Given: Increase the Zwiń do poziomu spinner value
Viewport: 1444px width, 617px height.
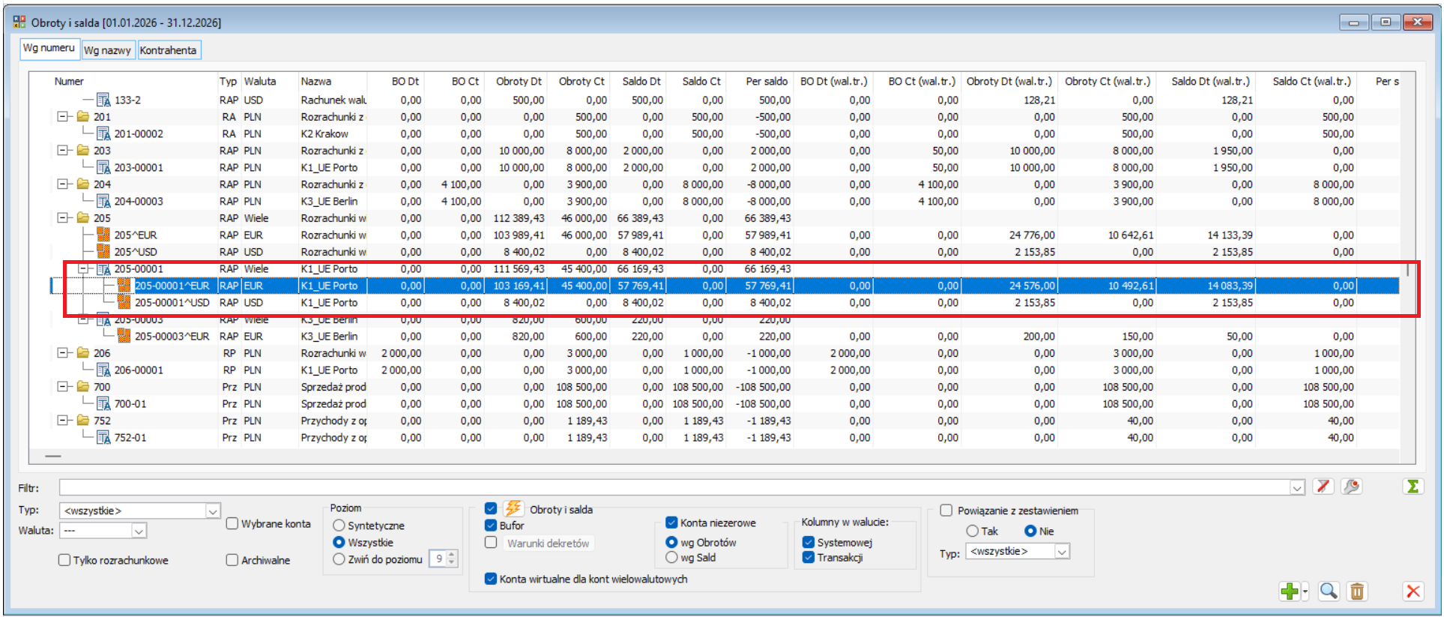Looking at the screenshot, I should [x=451, y=555].
